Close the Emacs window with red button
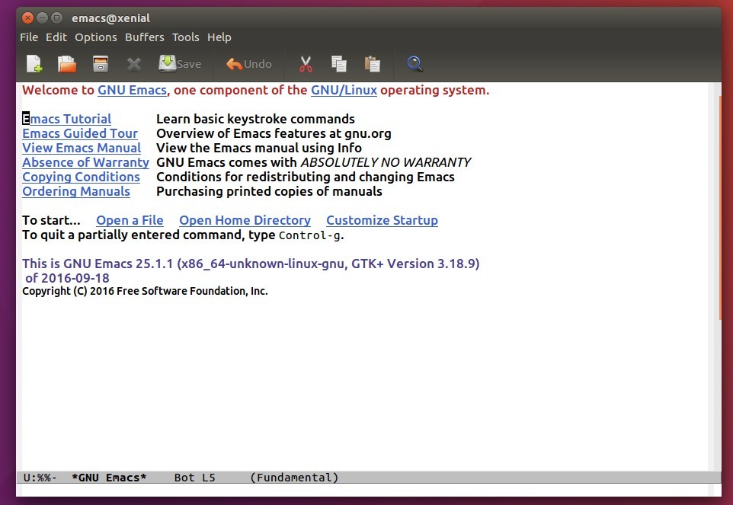 pyautogui.click(x=27, y=18)
